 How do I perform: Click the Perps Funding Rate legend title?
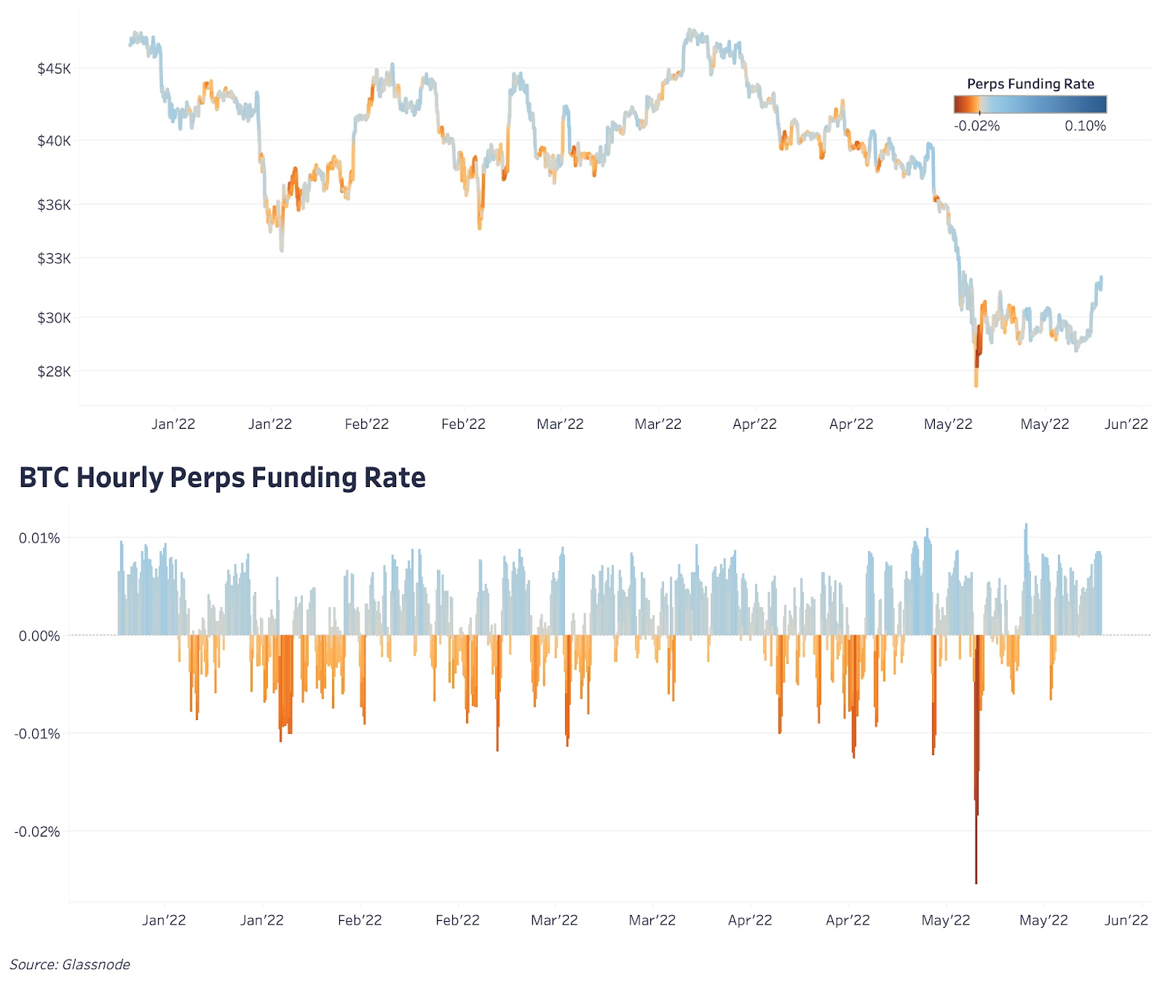(x=1030, y=84)
